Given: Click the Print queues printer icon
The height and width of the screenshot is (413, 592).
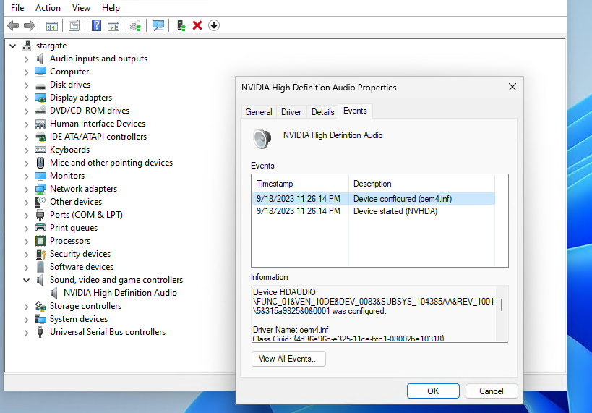Looking at the screenshot, I should click(40, 228).
